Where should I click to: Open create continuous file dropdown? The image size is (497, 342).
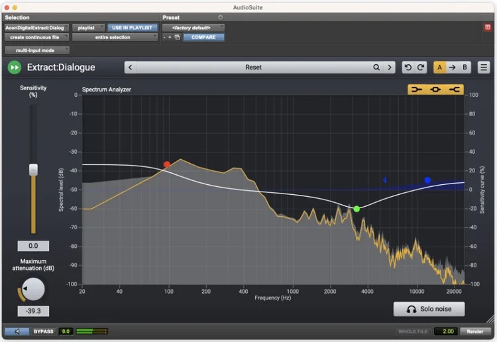pos(36,37)
